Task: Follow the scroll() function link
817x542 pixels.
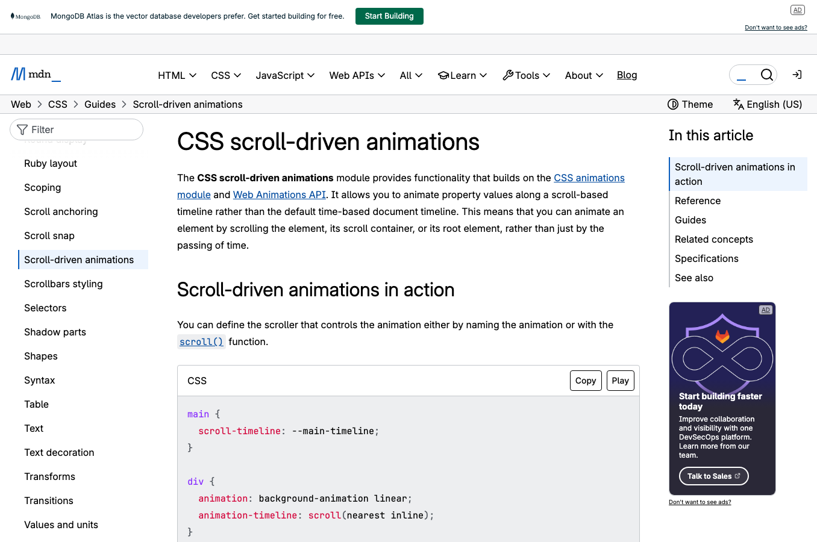Action: (x=201, y=341)
